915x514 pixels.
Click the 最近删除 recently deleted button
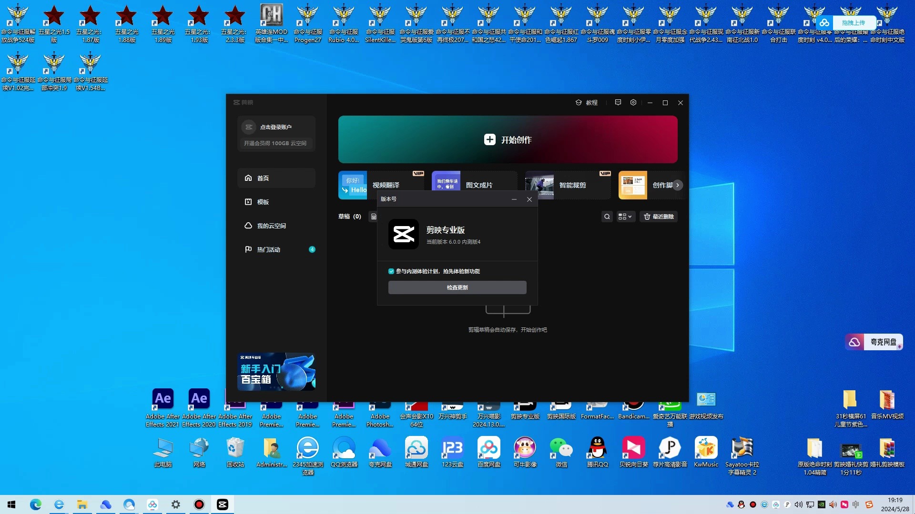pyautogui.click(x=659, y=217)
